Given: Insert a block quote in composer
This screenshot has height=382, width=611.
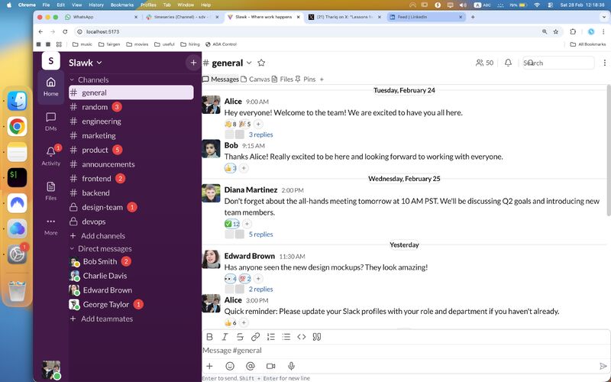Looking at the screenshot, I should click(x=317, y=337).
